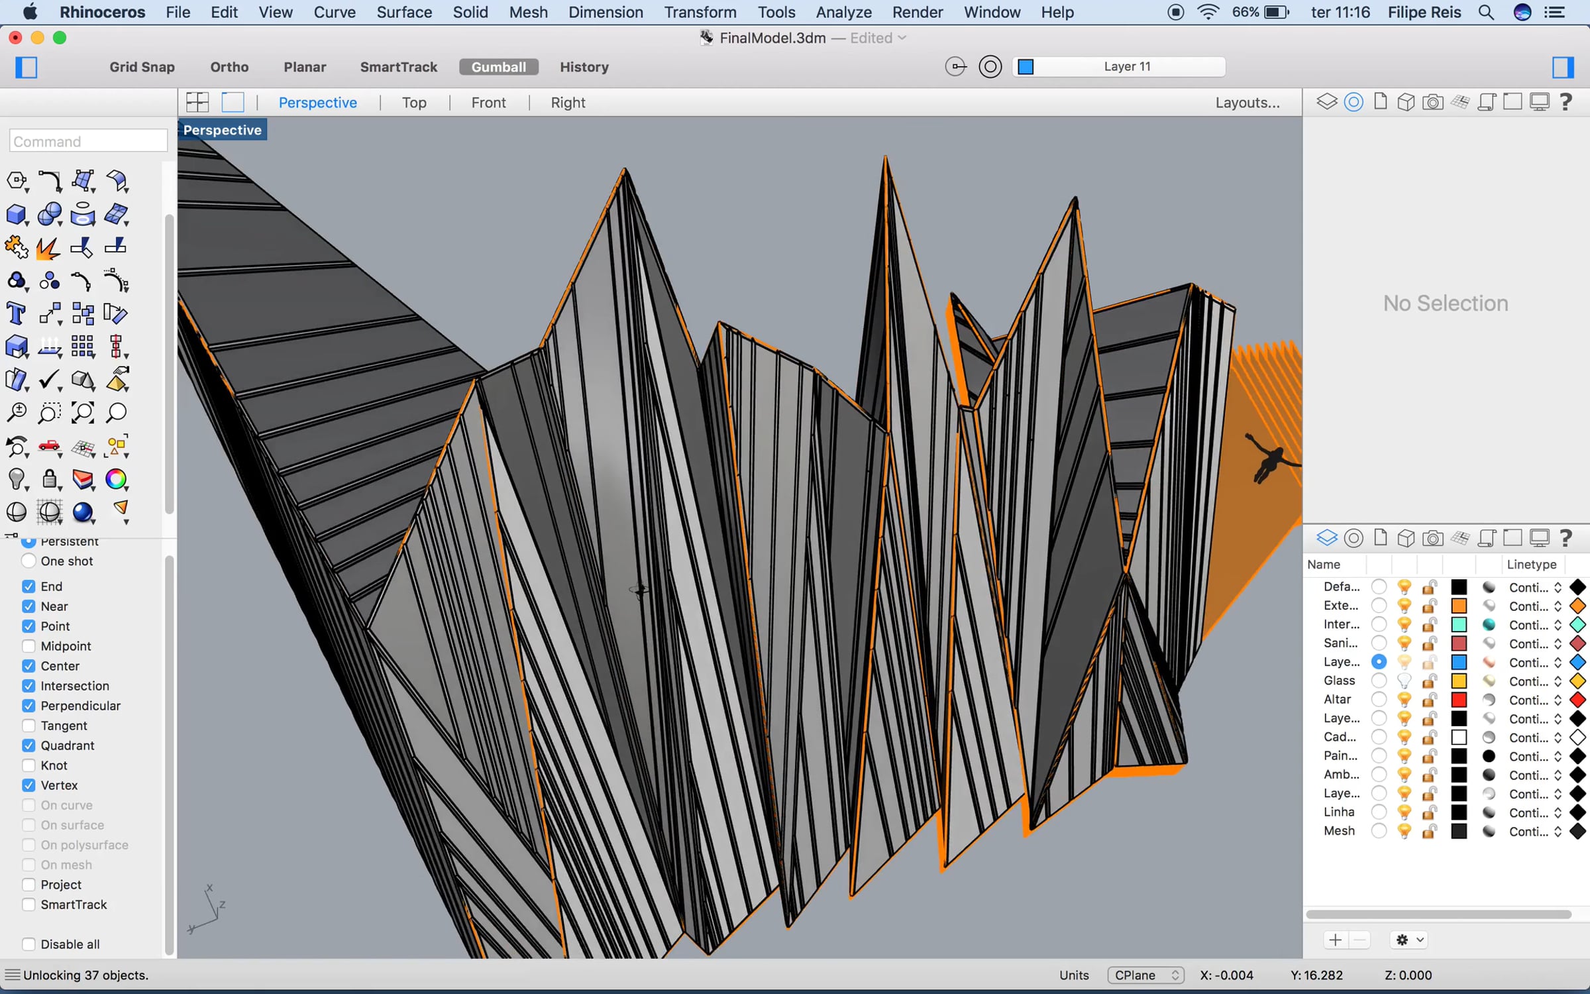This screenshot has height=994, width=1590.
Task: Select the Box solid creation tool
Action: click(x=16, y=214)
